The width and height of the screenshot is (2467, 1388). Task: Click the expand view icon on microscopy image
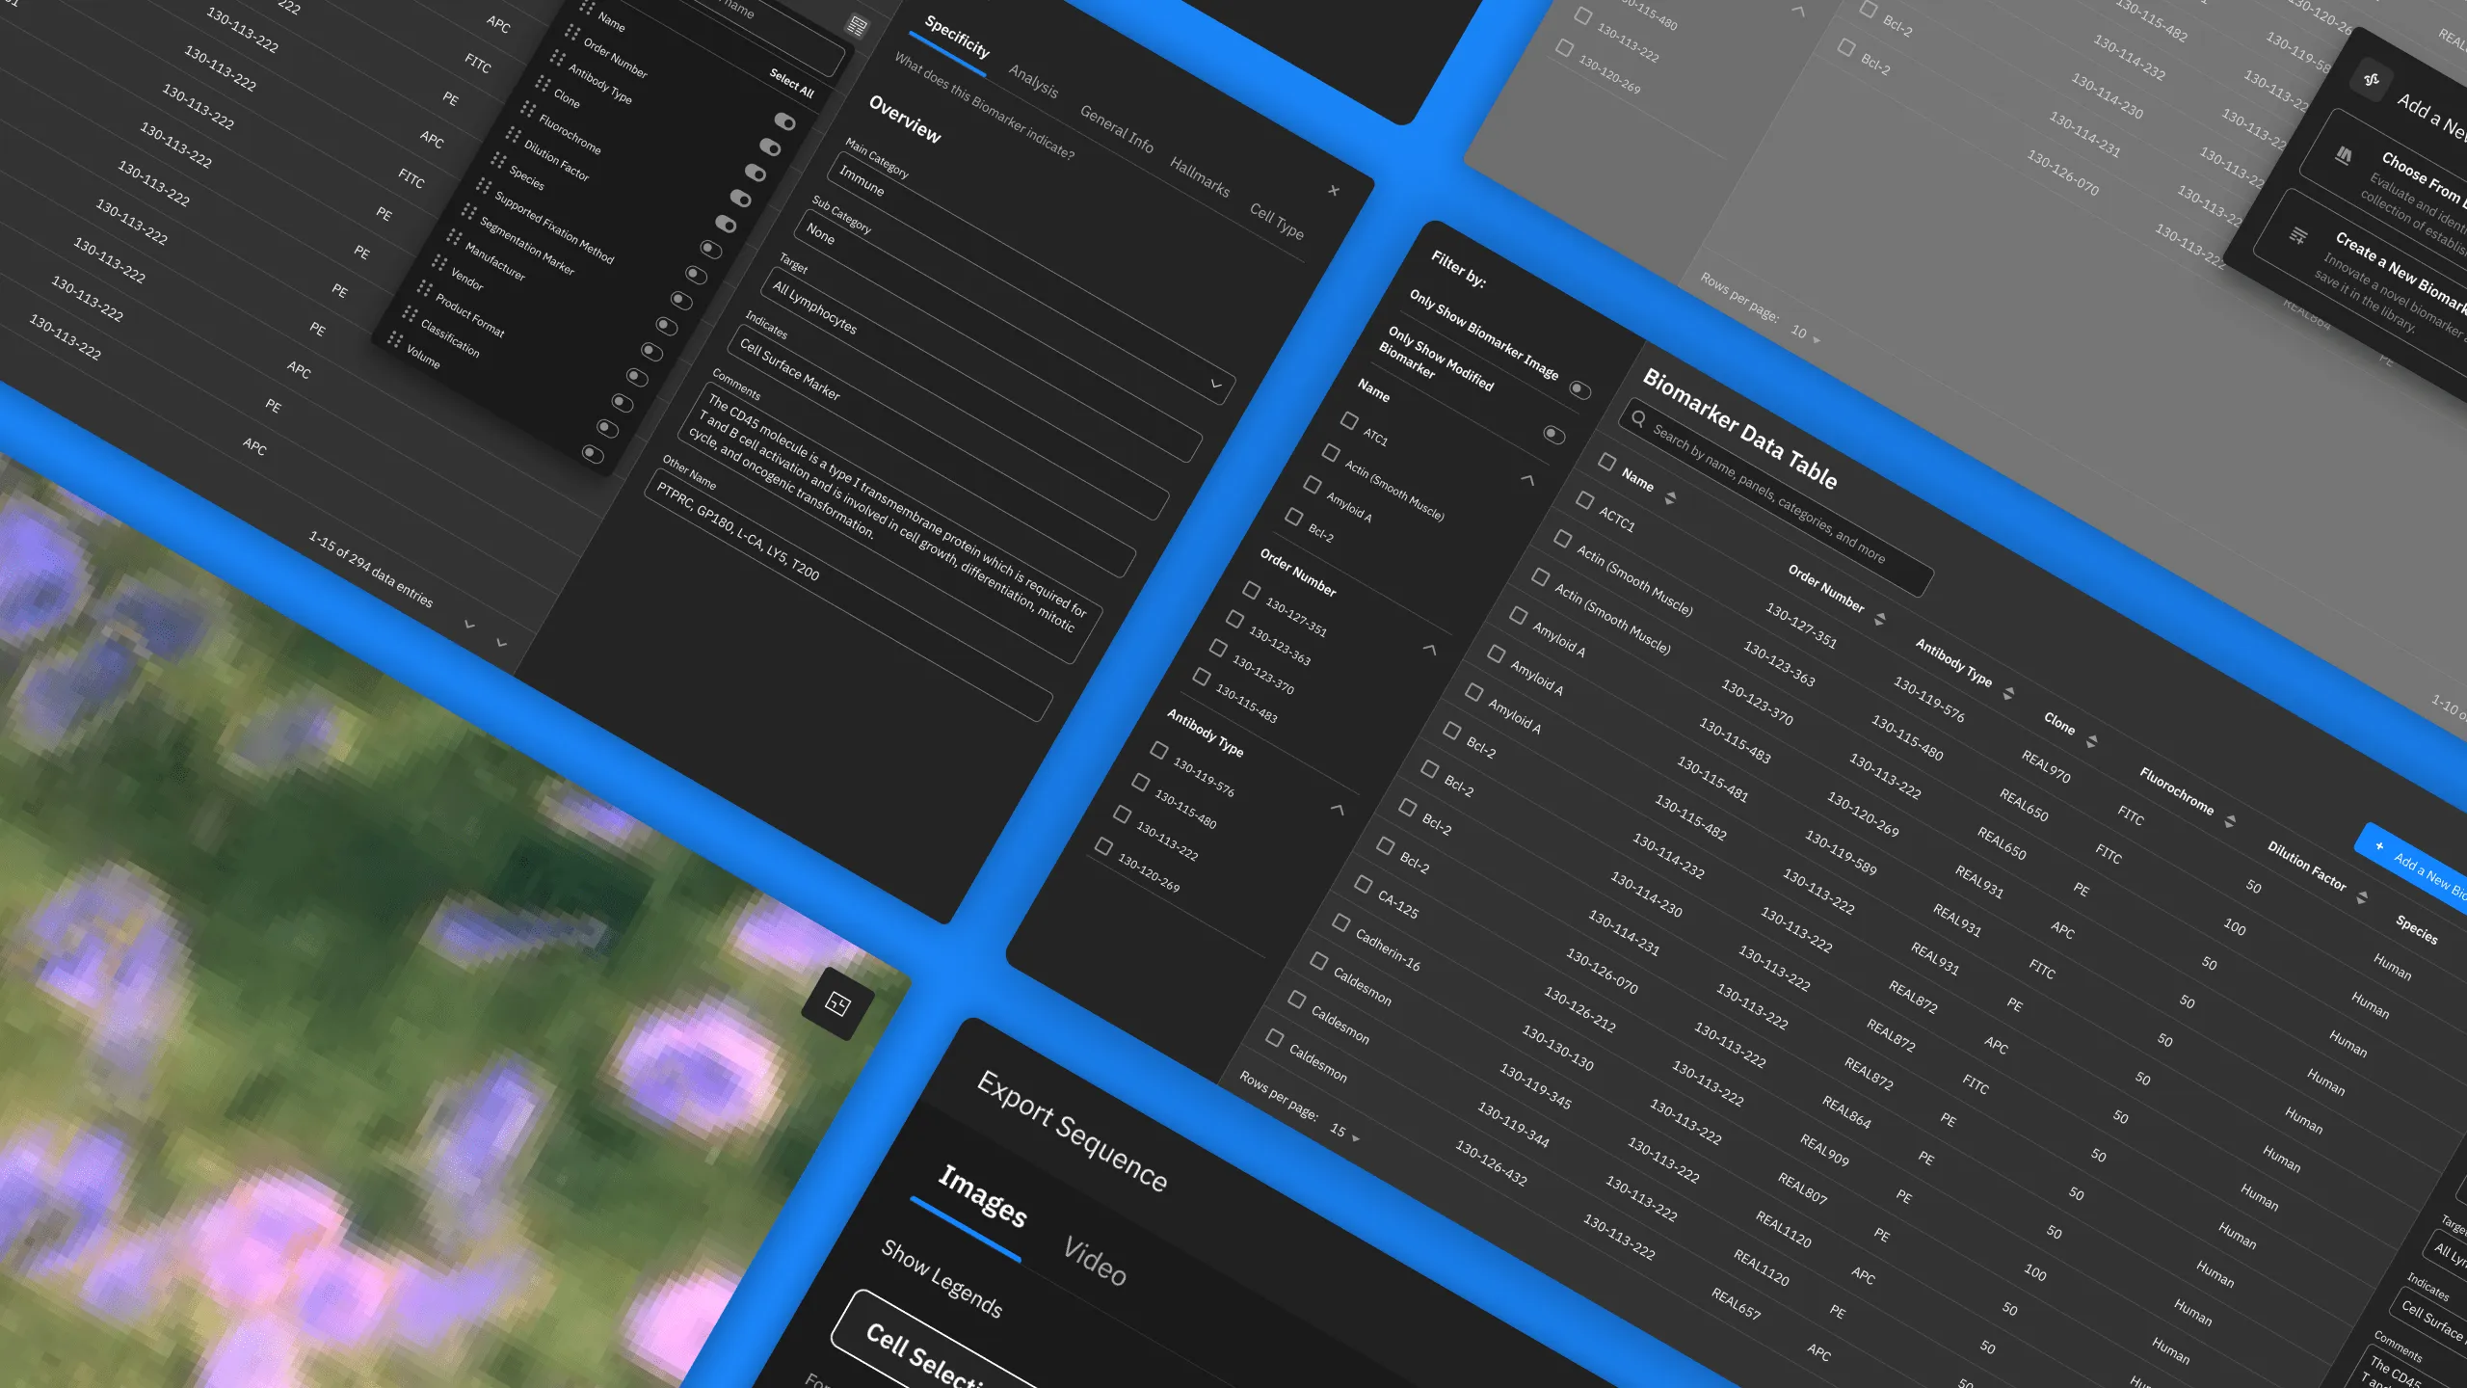(x=837, y=1004)
